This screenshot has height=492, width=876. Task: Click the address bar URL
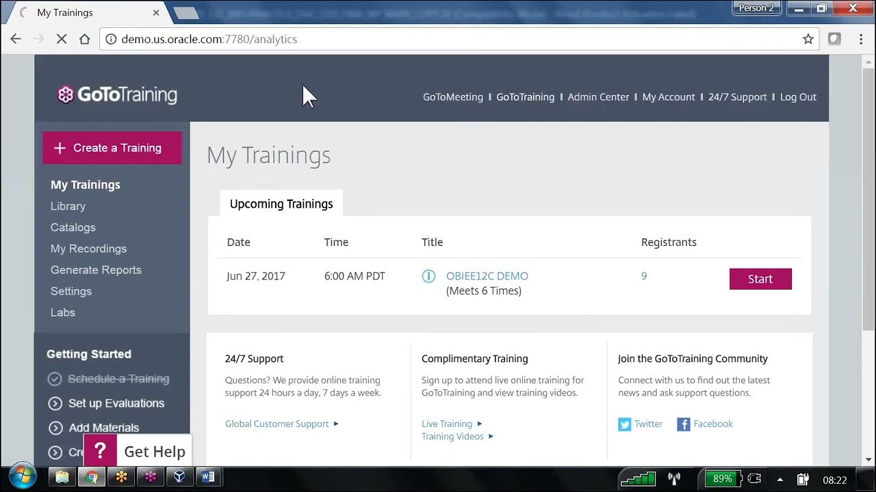[209, 39]
